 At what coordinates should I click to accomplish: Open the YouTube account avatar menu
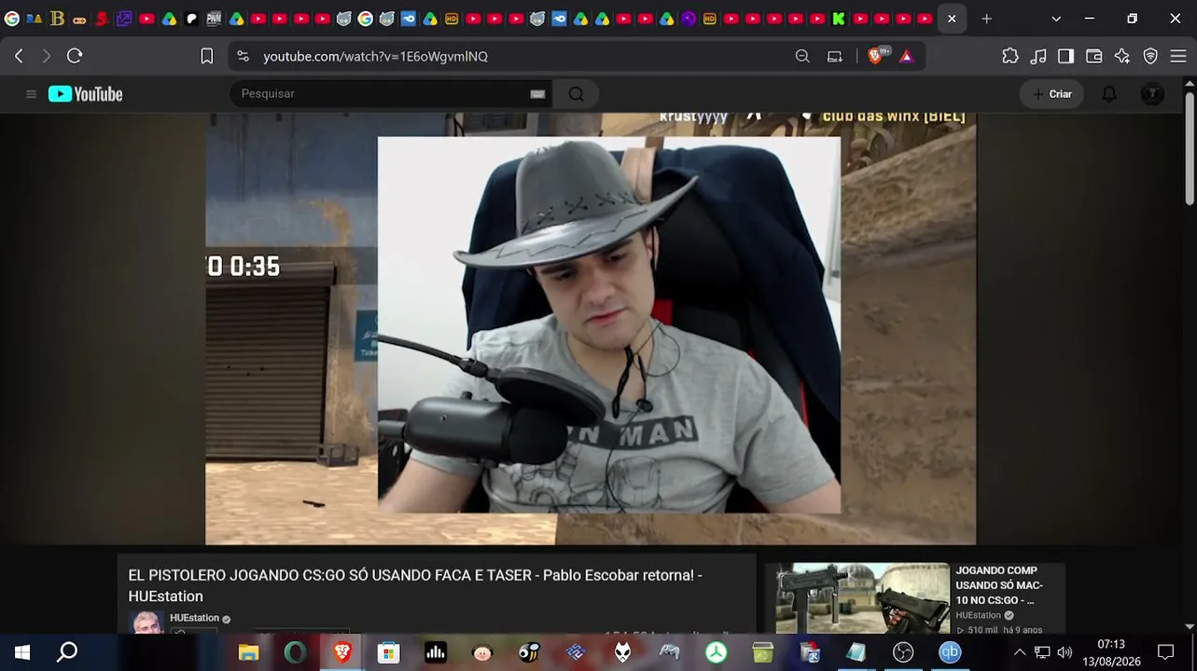[x=1152, y=94]
